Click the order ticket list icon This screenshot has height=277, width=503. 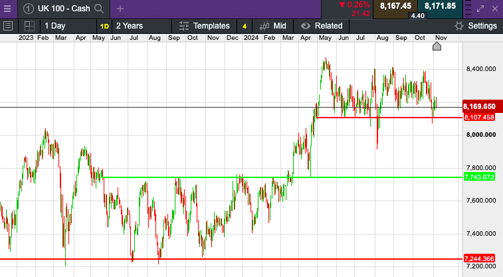click(x=8, y=26)
